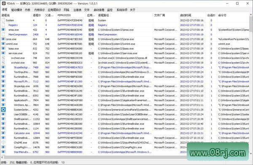Click the StartMenuEx... process icon
The image size is (253, 165).
(x=3, y=152)
